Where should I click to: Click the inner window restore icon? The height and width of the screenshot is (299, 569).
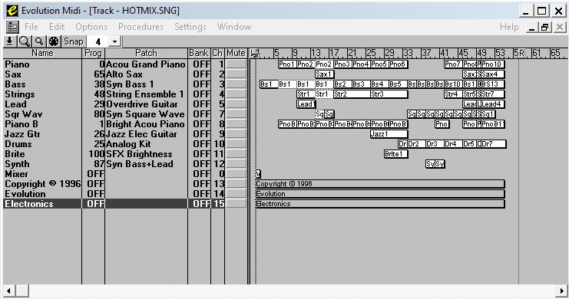544,27
